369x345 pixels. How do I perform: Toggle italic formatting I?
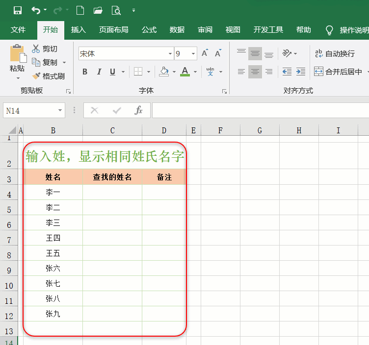[x=99, y=72]
